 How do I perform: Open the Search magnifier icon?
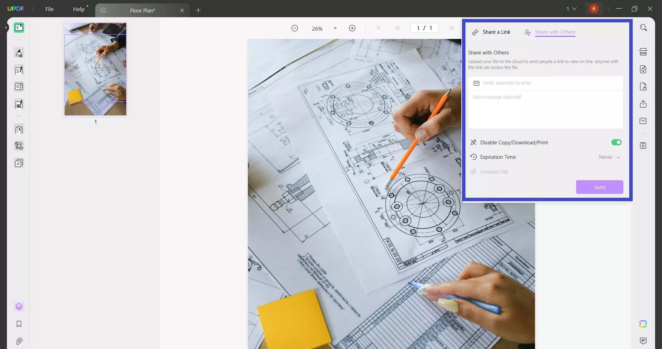click(643, 28)
